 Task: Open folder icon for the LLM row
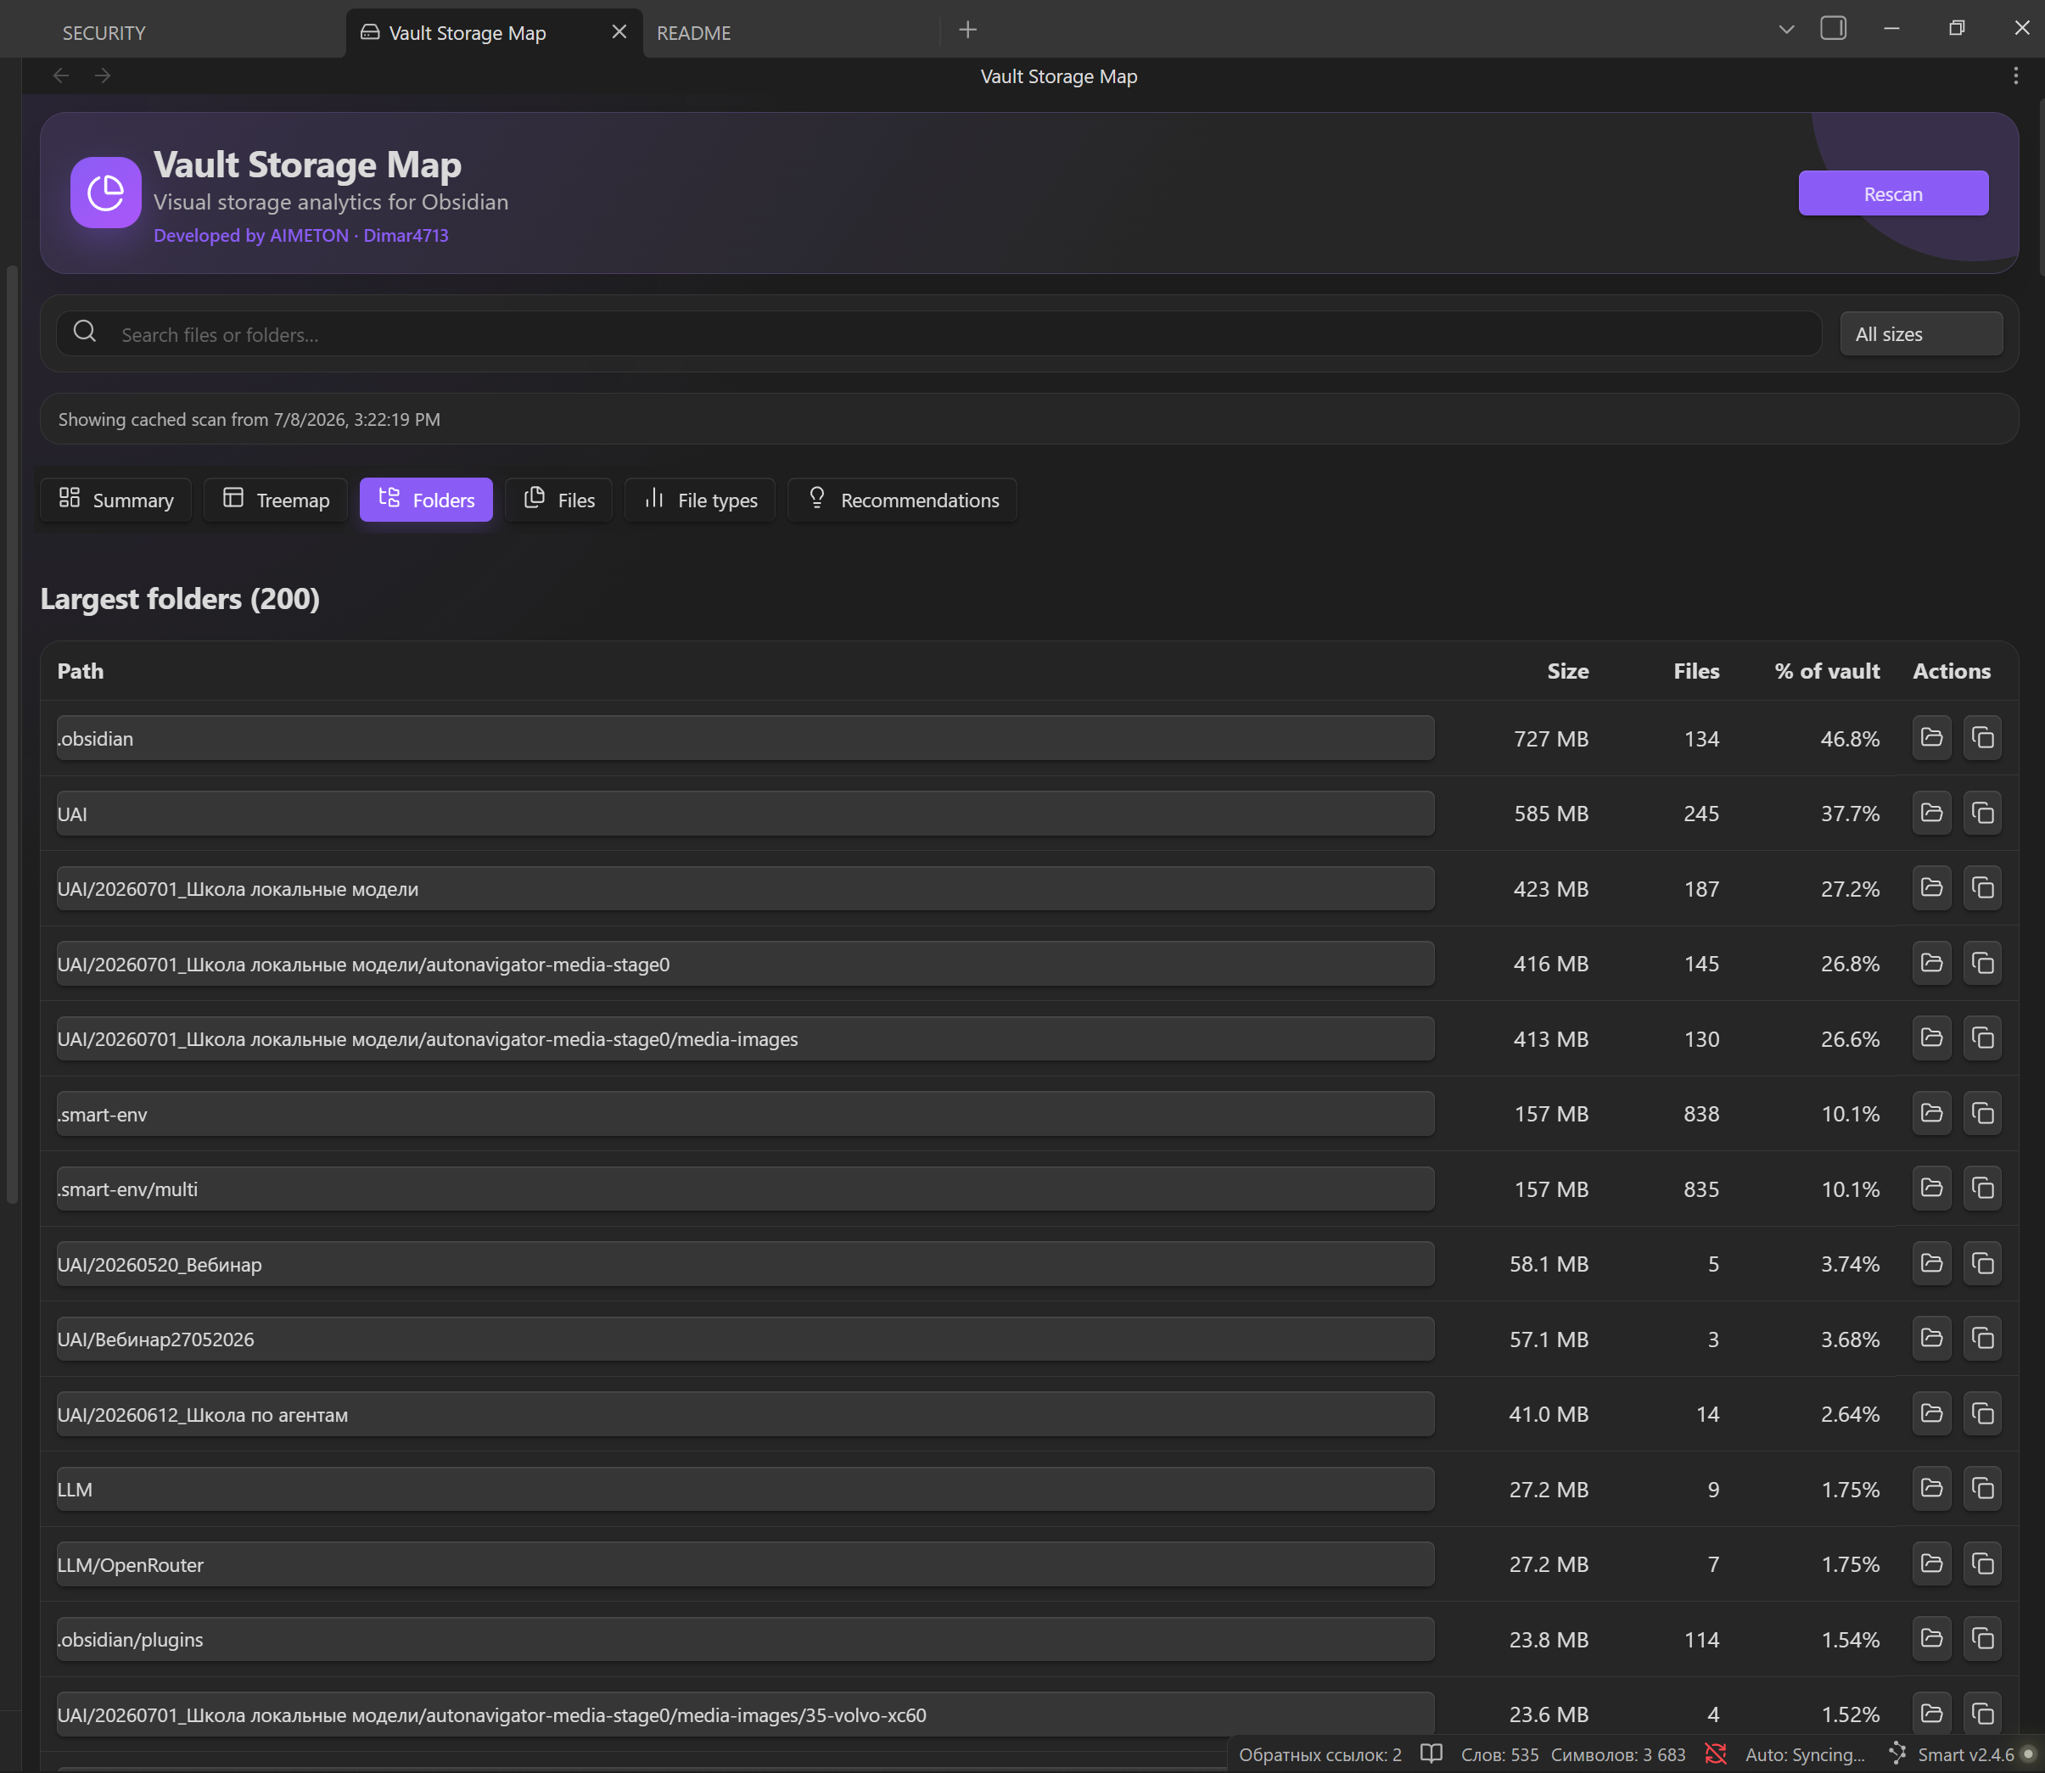click(x=1931, y=1489)
